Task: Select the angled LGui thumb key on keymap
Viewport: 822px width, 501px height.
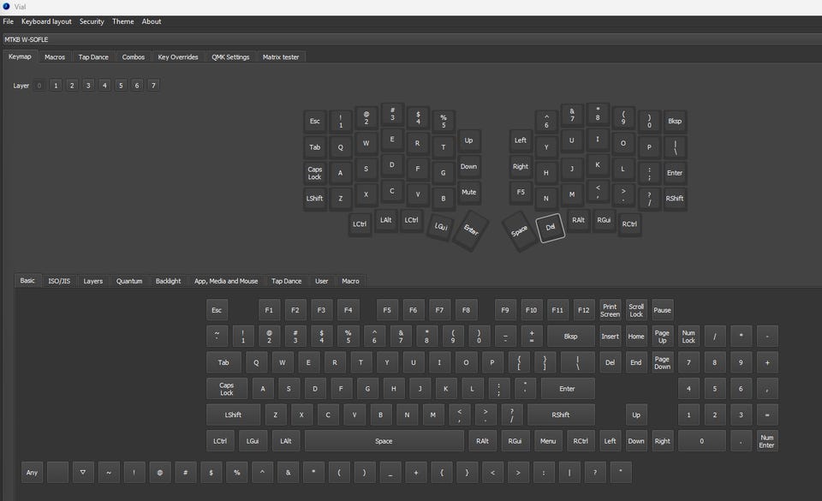Action: coord(440,227)
